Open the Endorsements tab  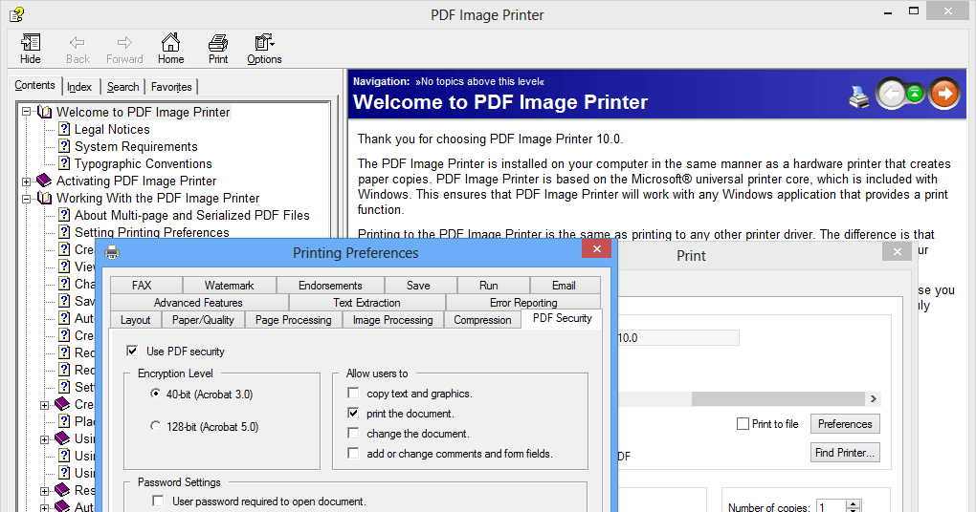pyautogui.click(x=330, y=286)
